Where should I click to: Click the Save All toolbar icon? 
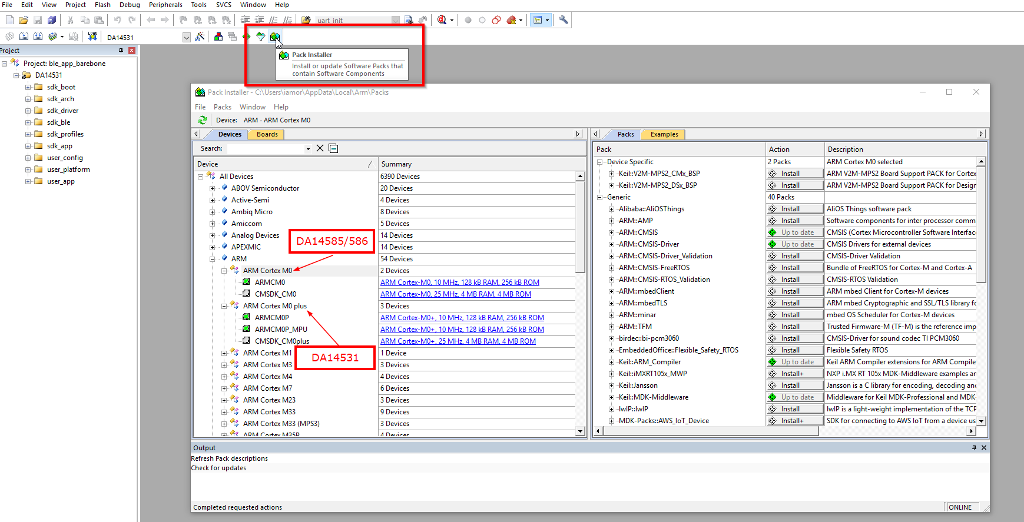pyautogui.click(x=52, y=20)
